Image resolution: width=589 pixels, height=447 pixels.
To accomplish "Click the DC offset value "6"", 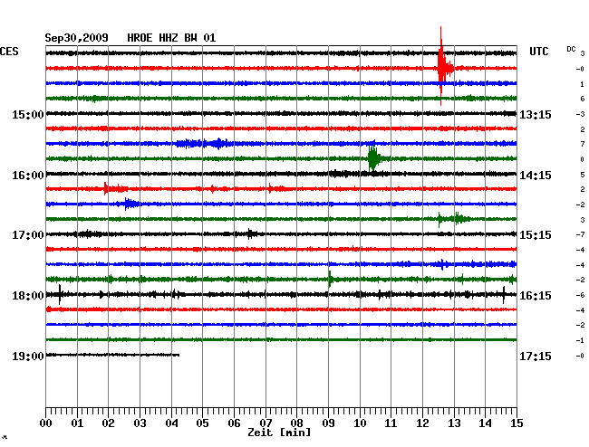I will pyautogui.click(x=583, y=99).
